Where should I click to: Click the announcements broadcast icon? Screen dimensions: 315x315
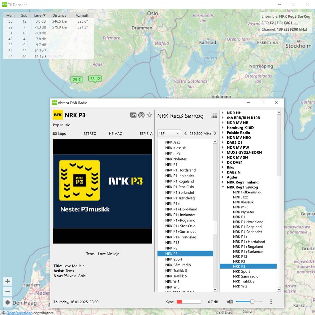click(x=141, y=115)
